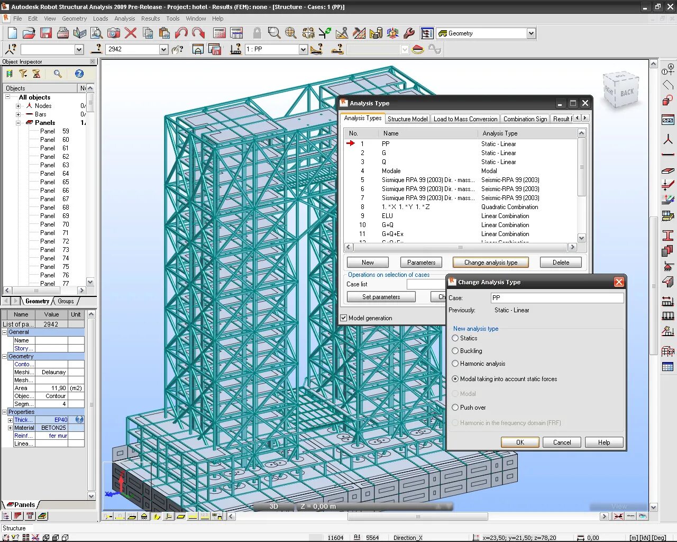The height and width of the screenshot is (542, 677).
Task: Click the Redo arrow icon
Action: tap(198, 33)
